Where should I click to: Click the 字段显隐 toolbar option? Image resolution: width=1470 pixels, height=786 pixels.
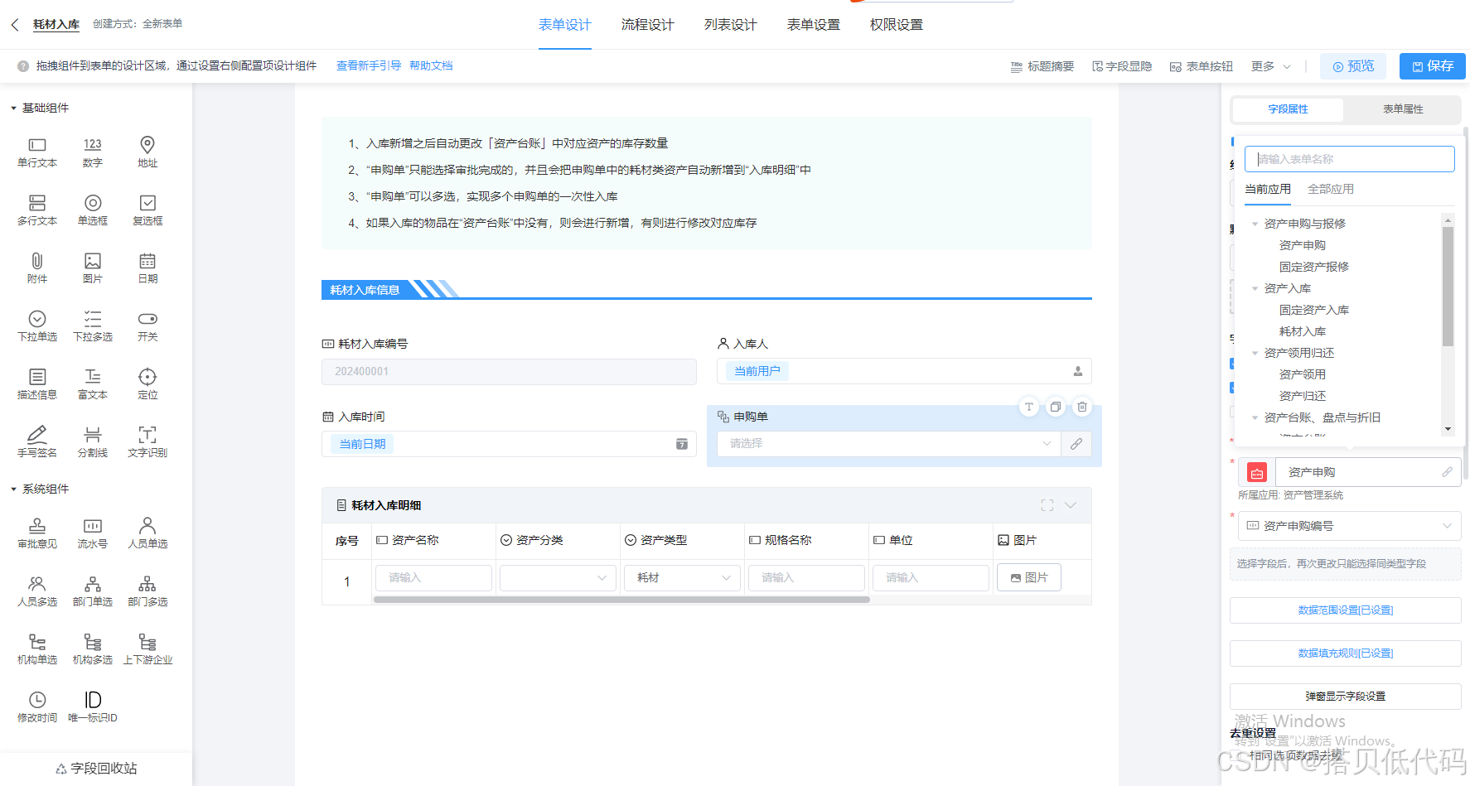pyautogui.click(x=1122, y=66)
